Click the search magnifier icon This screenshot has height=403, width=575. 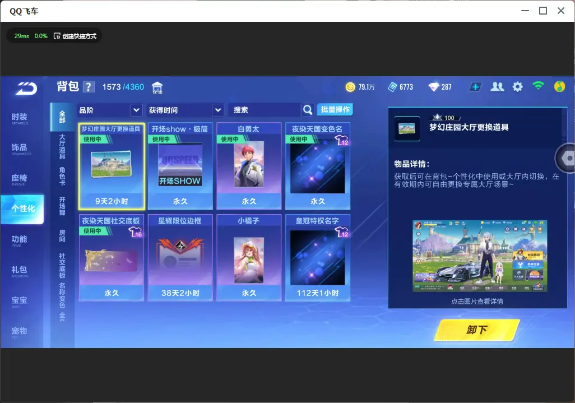[308, 110]
